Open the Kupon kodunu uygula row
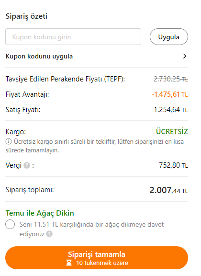This screenshot has width=201, height=276. [97, 57]
